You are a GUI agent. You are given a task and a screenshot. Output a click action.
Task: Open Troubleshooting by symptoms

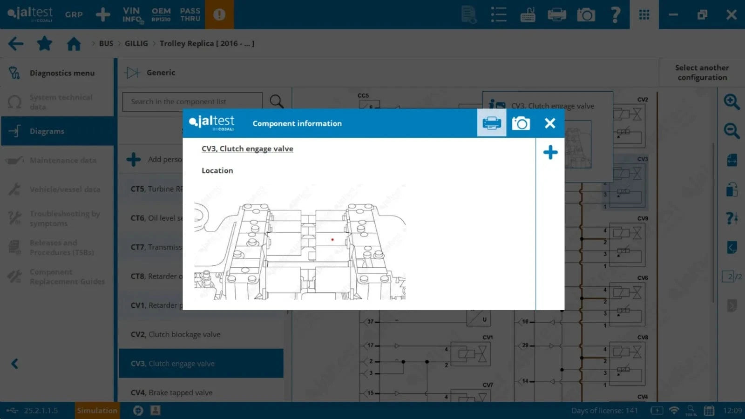tap(57, 218)
